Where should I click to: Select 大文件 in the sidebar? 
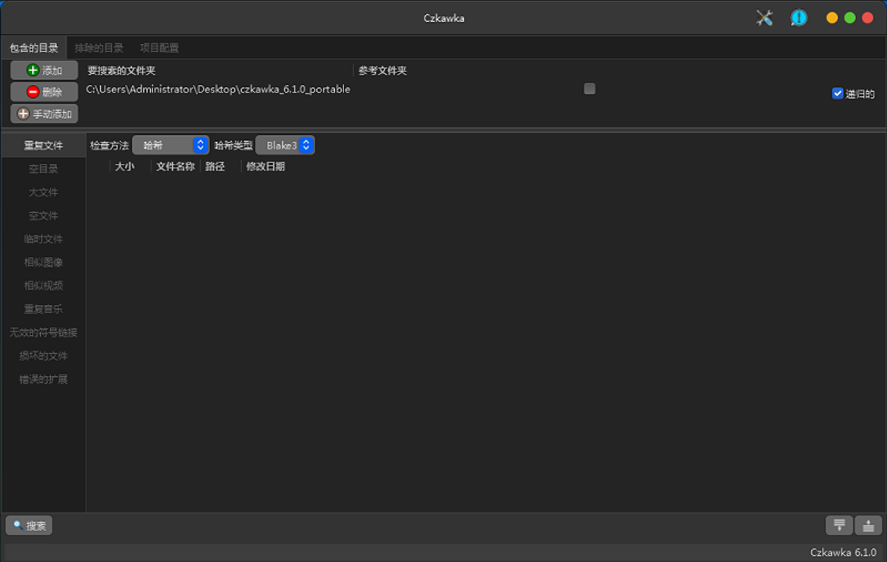(43, 193)
